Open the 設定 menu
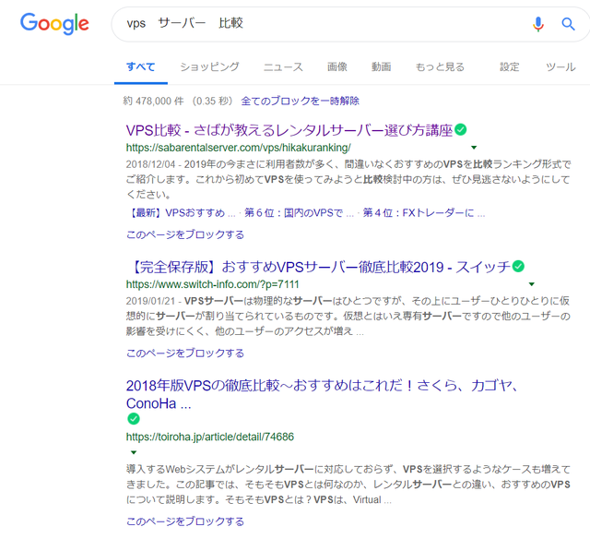The image size is (590, 539). click(510, 67)
